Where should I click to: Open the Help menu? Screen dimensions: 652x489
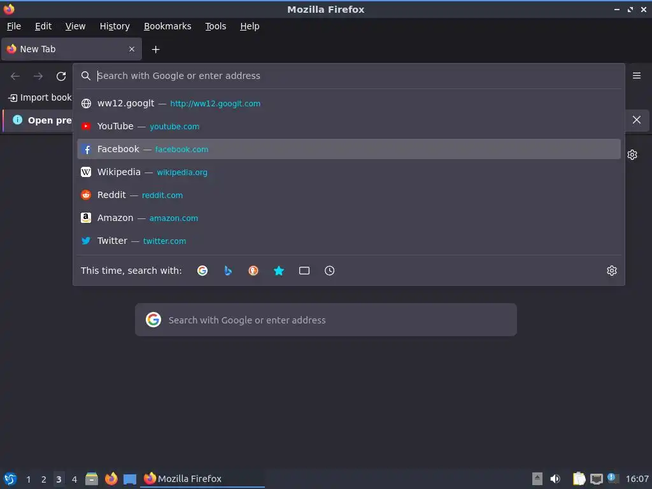tap(250, 26)
